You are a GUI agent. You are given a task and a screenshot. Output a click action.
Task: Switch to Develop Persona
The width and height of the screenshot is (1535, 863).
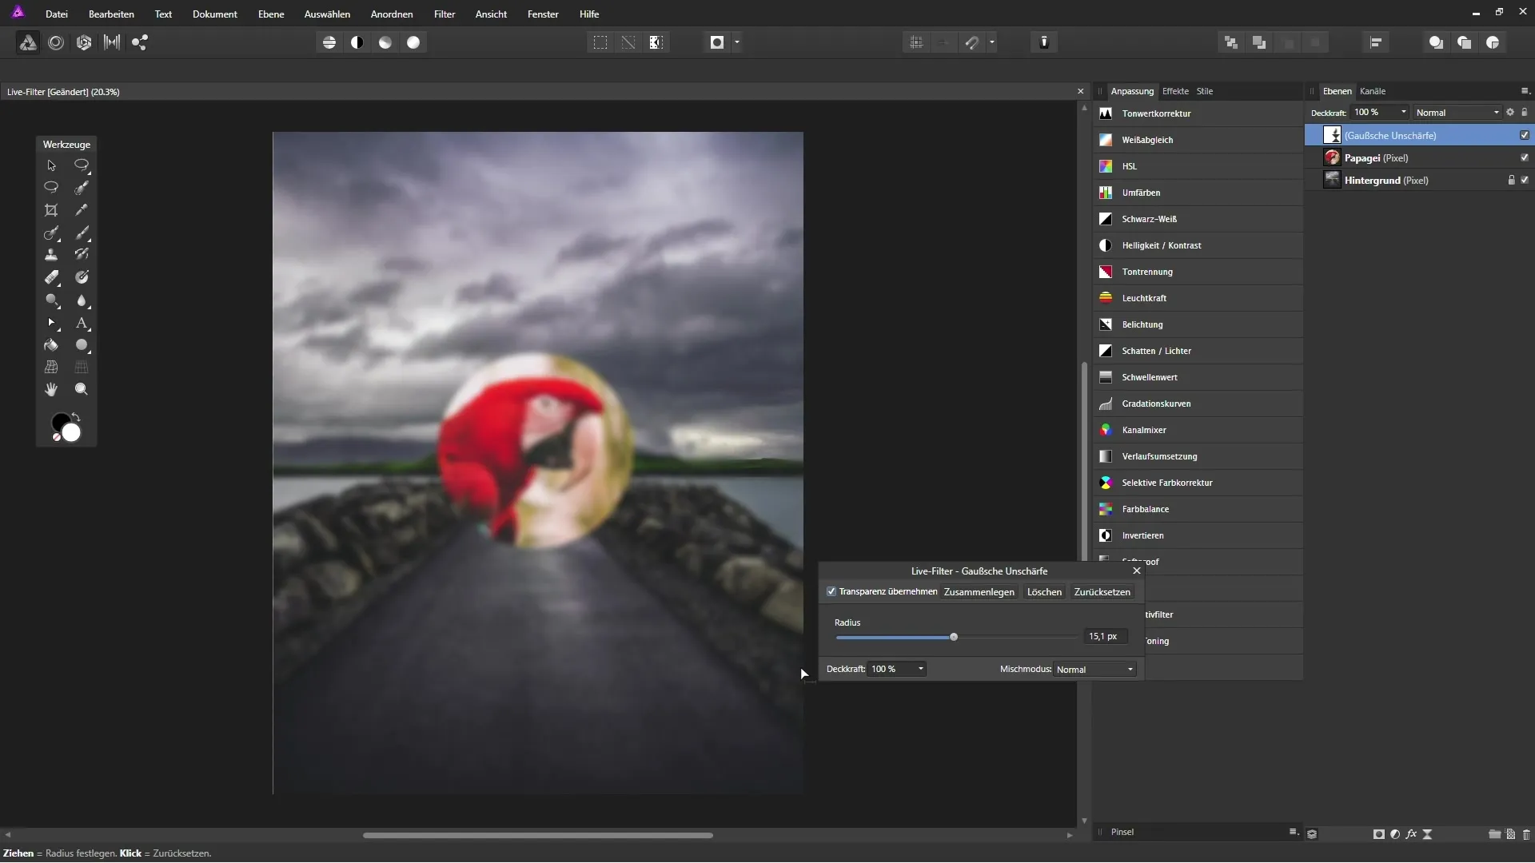point(84,42)
